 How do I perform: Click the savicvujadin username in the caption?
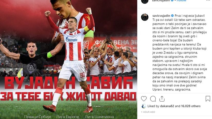tap(161, 16)
